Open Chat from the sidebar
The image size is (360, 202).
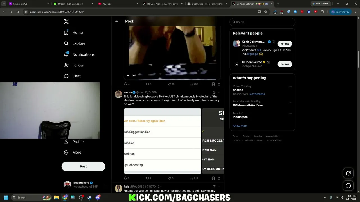click(72, 76)
